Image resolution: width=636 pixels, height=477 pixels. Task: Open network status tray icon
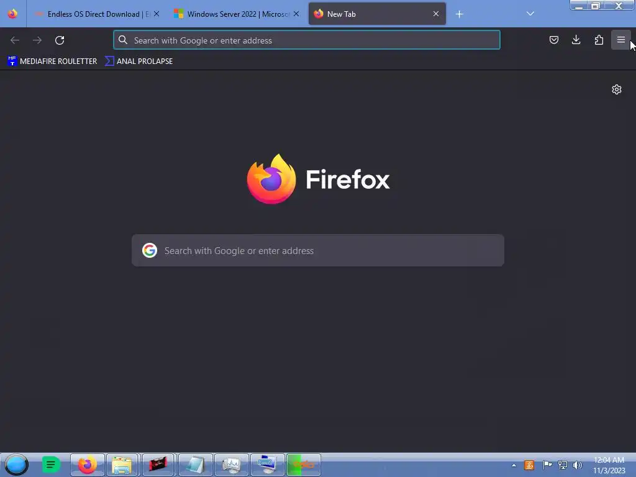point(563,465)
